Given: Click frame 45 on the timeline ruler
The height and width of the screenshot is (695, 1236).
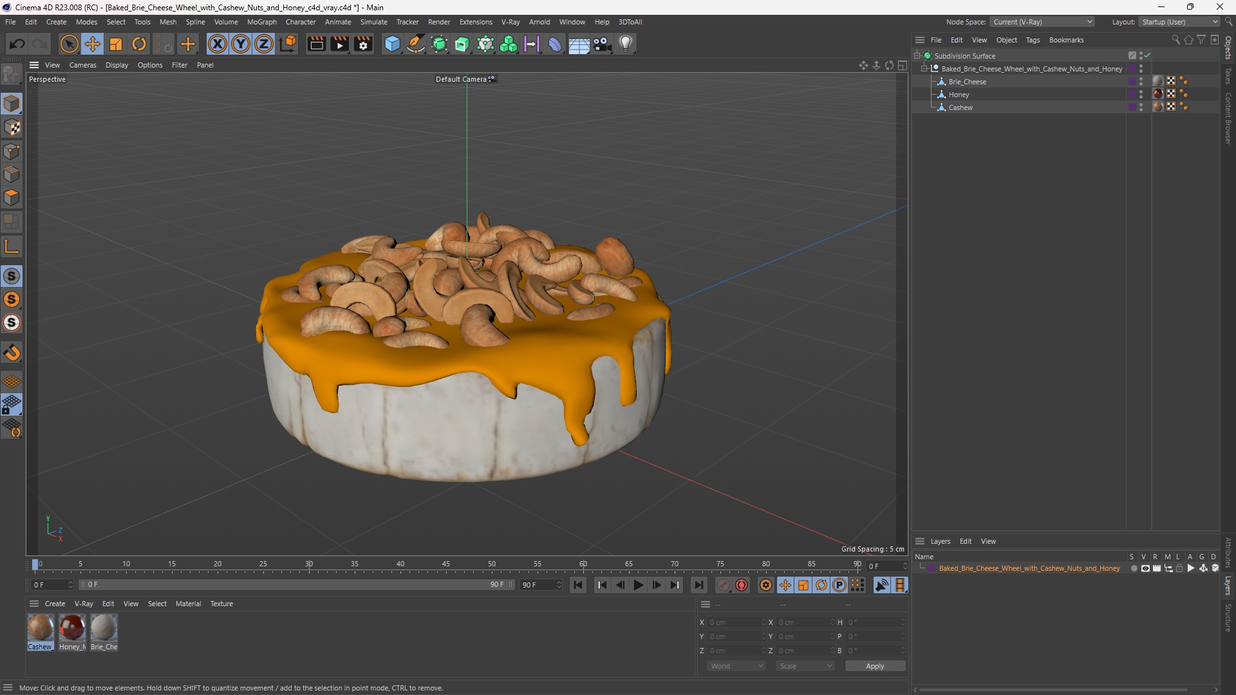Looking at the screenshot, I should coord(446,564).
